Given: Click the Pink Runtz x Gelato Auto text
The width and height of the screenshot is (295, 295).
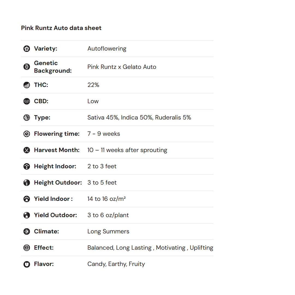Looking at the screenshot, I should [x=122, y=67].
